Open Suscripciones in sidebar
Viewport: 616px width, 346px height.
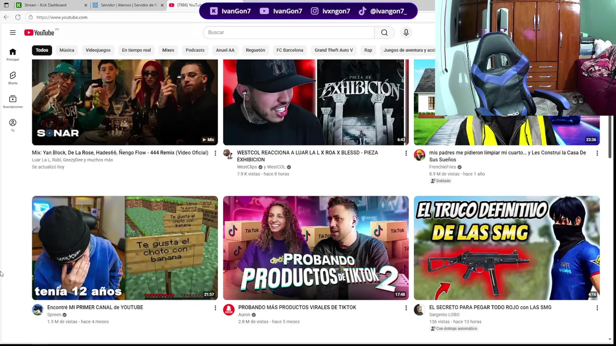tap(13, 101)
